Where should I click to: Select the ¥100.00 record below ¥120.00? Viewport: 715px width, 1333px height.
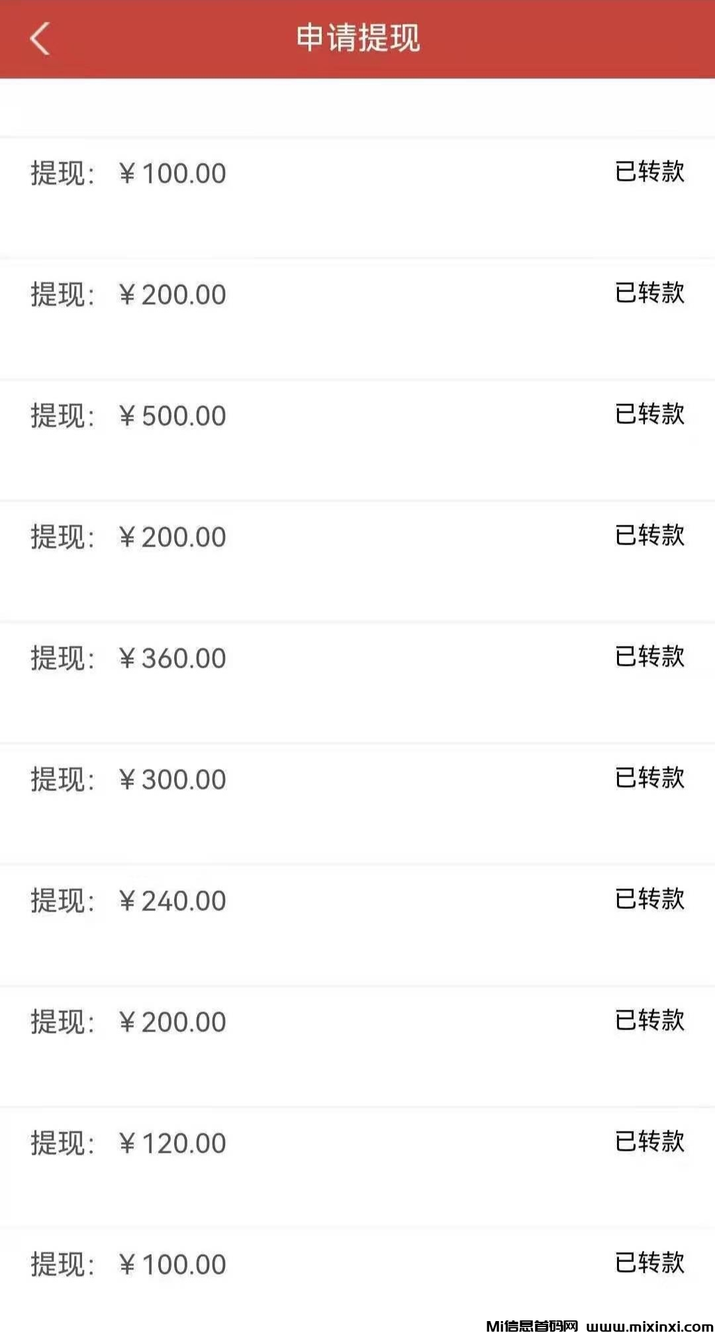click(x=172, y=1265)
